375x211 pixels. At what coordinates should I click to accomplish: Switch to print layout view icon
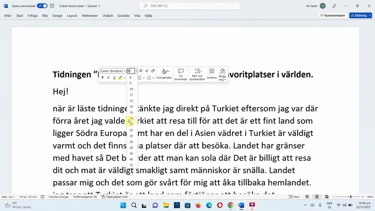(x=317, y=197)
